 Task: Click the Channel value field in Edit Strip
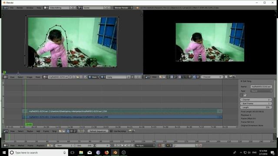256,100
